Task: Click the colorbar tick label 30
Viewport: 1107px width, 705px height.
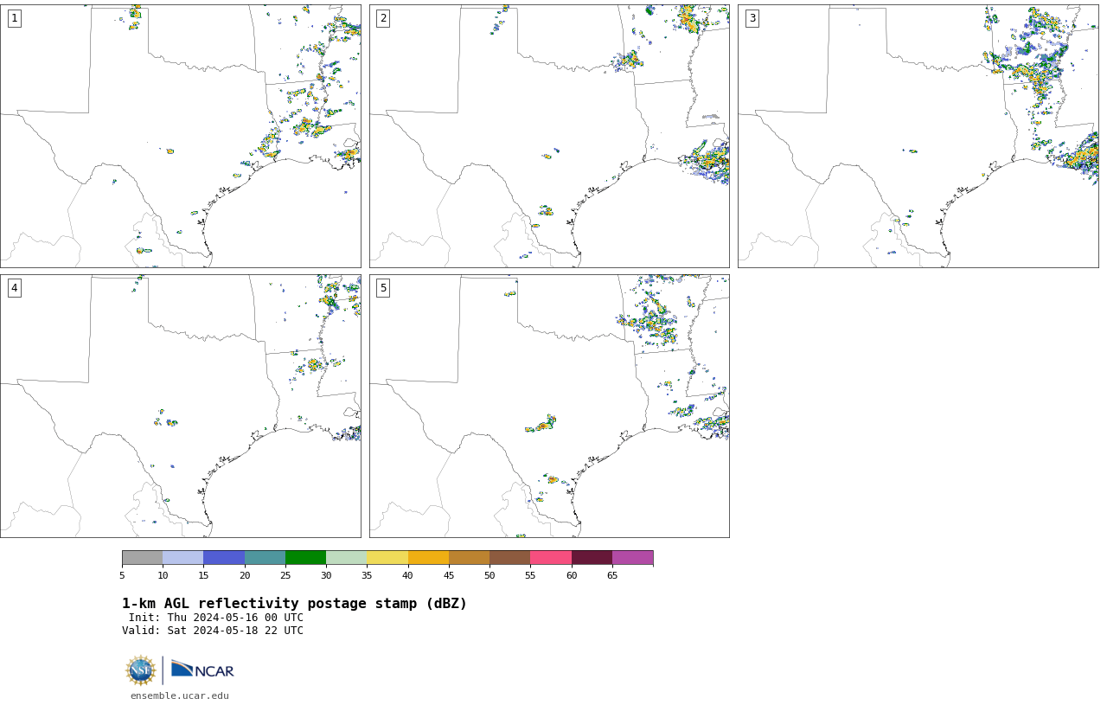Action: [326, 575]
